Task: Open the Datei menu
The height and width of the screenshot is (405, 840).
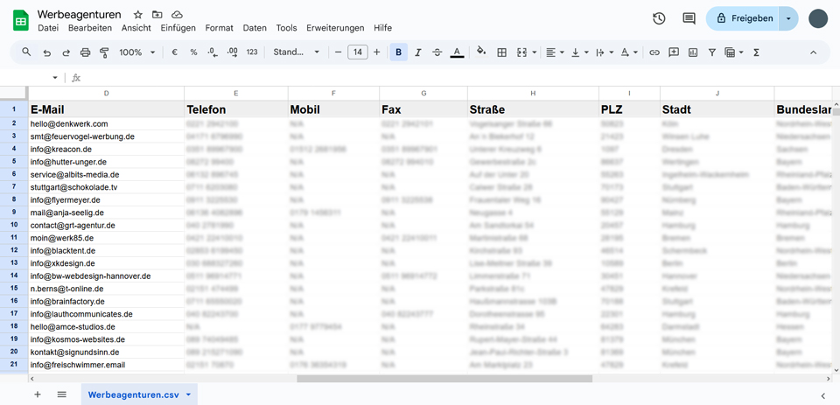Action: click(48, 28)
